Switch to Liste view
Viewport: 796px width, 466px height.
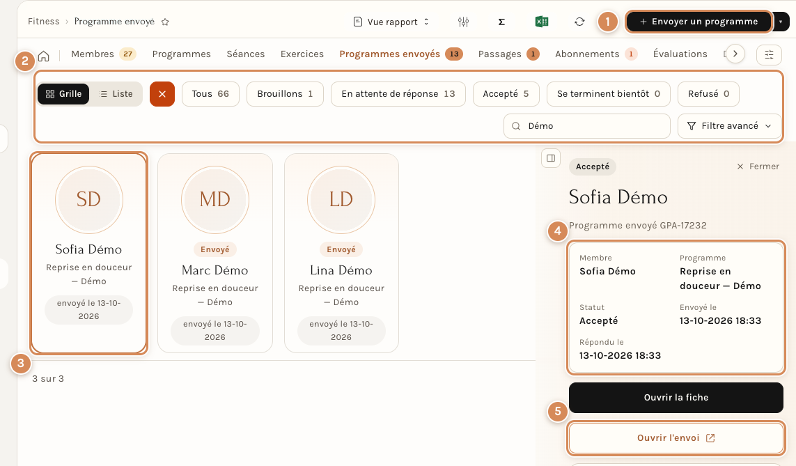116,94
